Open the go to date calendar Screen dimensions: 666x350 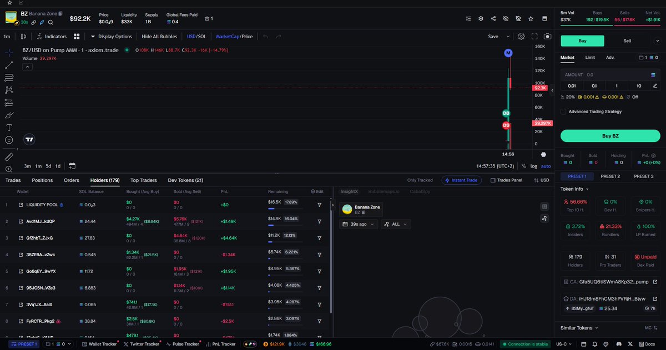pyautogui.click(x=72, y=166)
